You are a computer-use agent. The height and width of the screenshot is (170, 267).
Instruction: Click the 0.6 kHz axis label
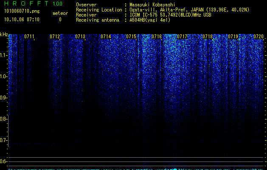click(x=3, y=161)
